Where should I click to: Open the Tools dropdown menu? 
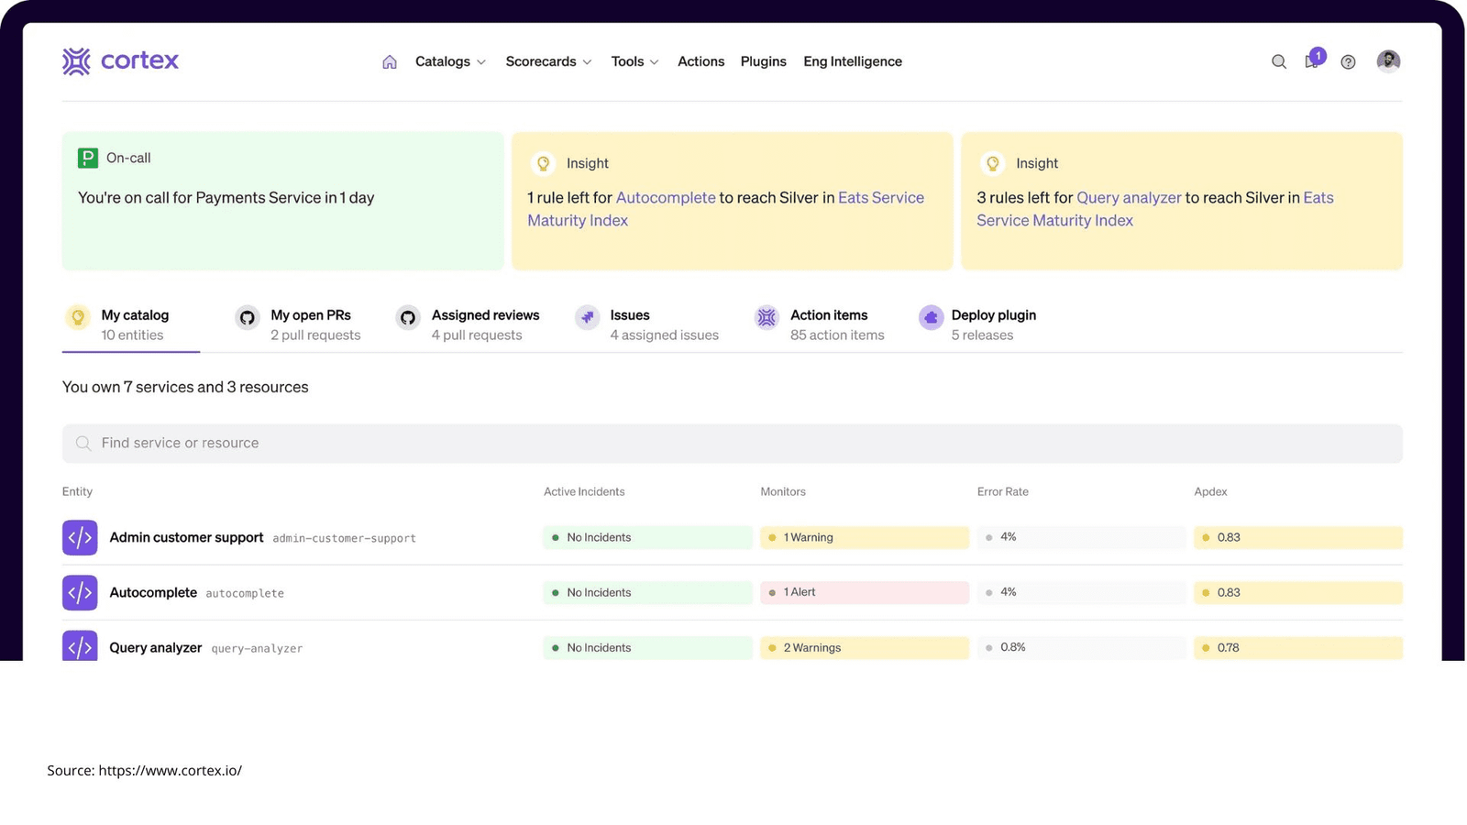[x=634, y=61]
